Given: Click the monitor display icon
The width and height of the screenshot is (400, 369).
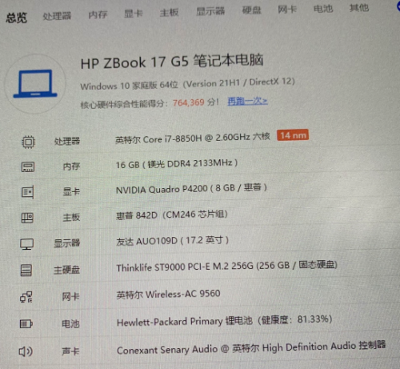Looking at the screenshot, I should click(27, 244).
